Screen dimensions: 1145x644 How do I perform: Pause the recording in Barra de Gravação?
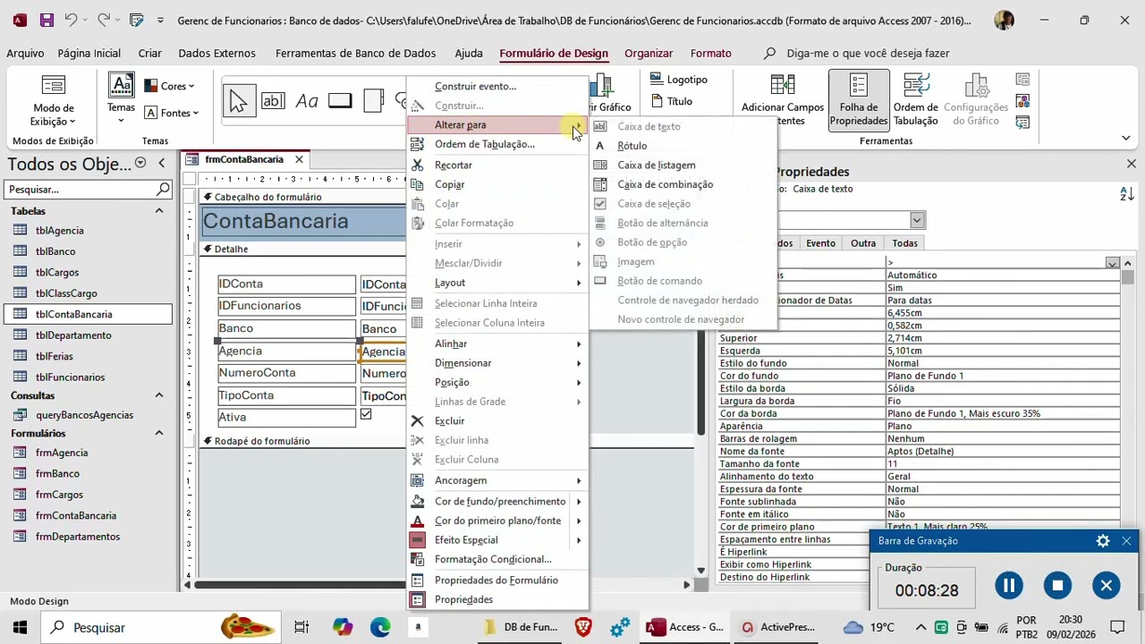[1009, 585]
